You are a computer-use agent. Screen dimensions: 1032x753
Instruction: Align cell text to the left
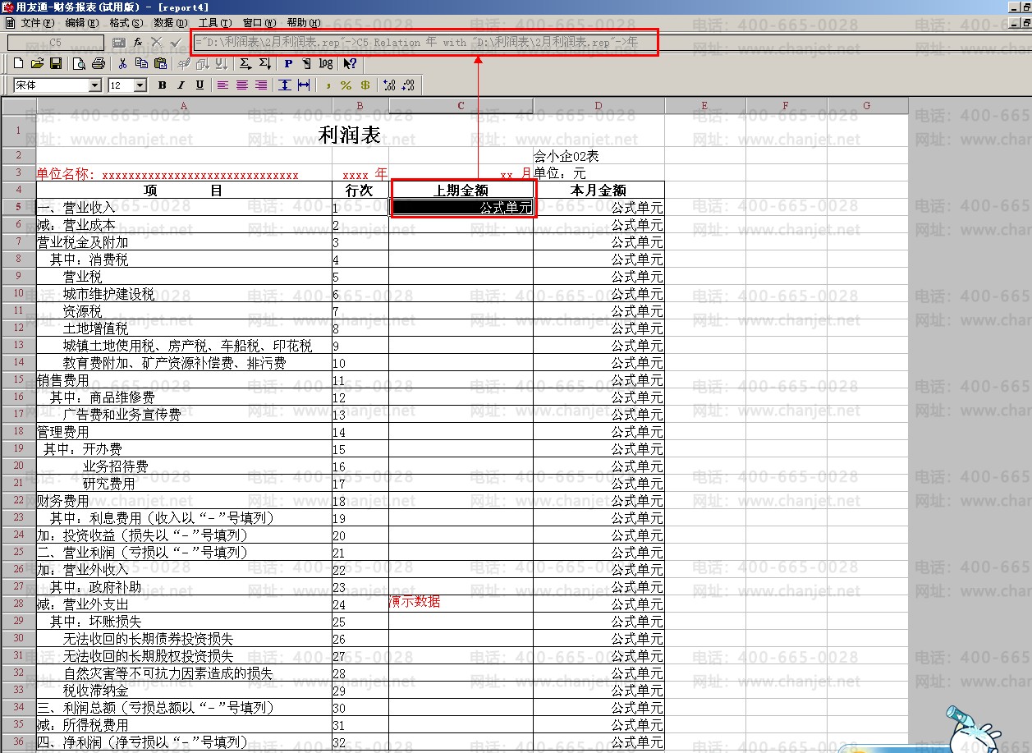(222, 85)
